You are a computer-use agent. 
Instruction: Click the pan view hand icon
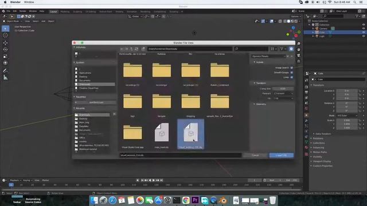click(299, 50)
